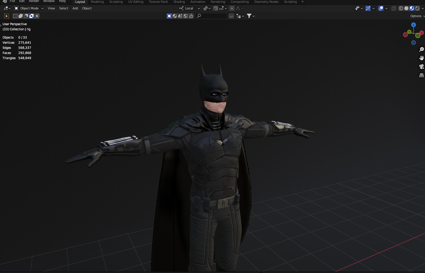Switch to Wireframe viewport shading
This screenshot has height=273, width=425.
coord(401,8)
